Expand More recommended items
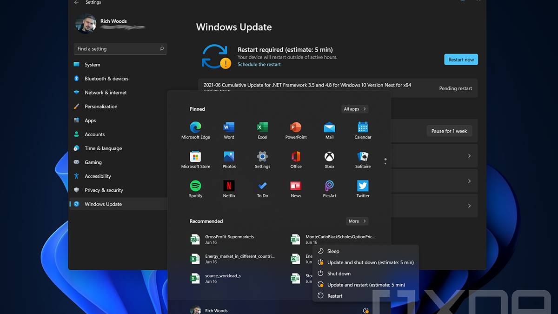The width and height of the screenshot is (558, 314). coord(357,221)
